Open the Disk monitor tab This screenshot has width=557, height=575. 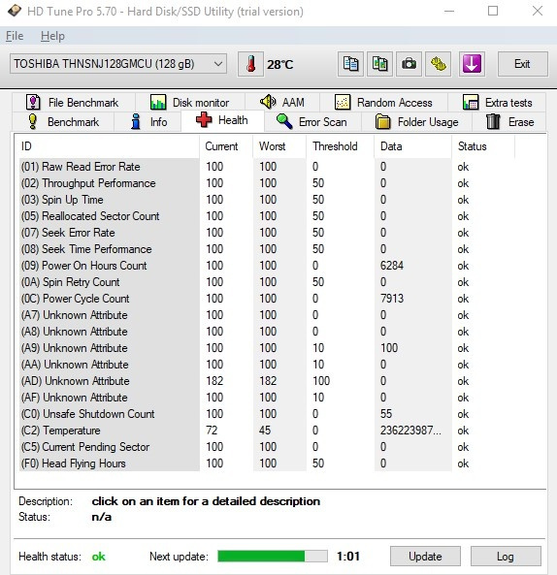pyautogui.click(x=189, y=103)
